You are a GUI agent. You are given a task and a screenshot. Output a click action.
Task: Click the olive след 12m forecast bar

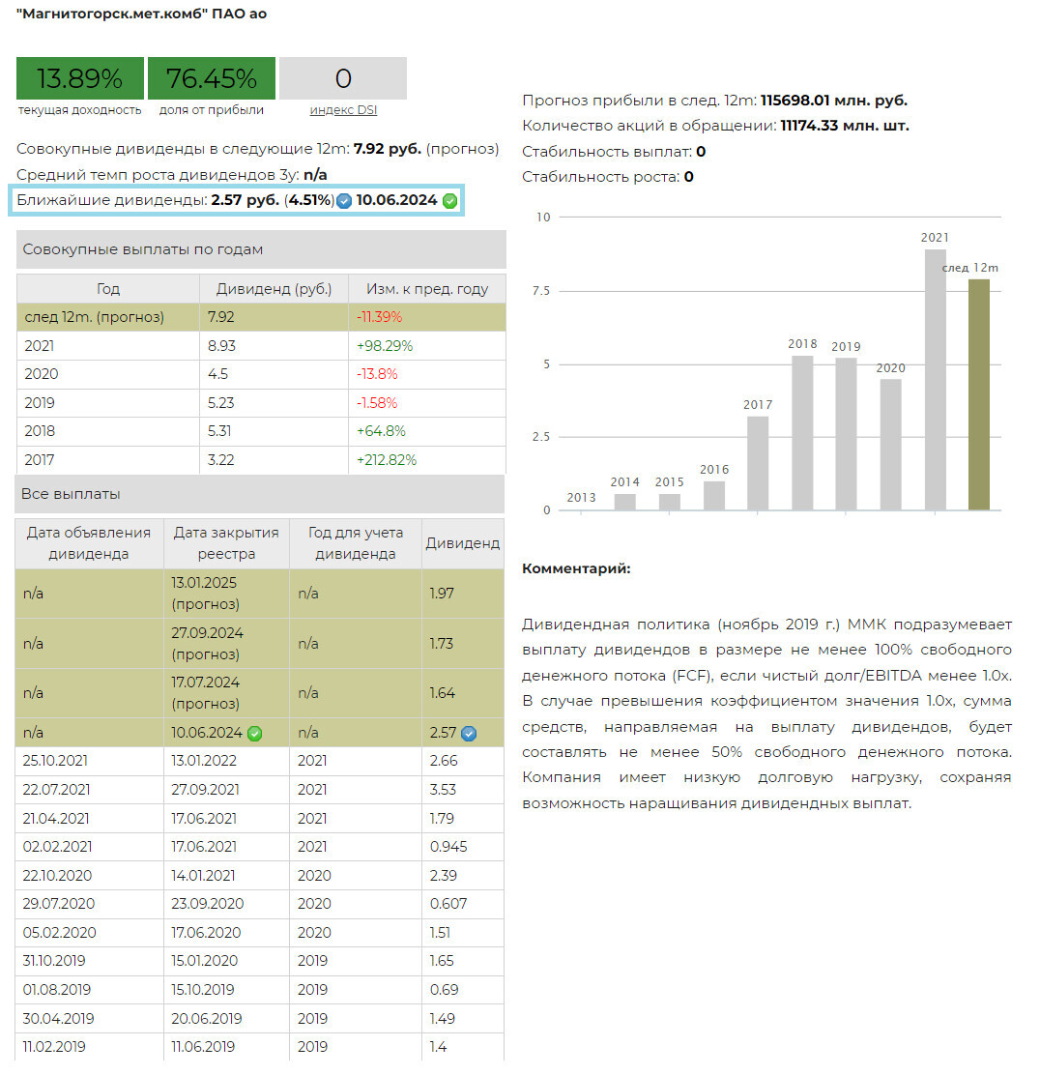tap(979, 393)
